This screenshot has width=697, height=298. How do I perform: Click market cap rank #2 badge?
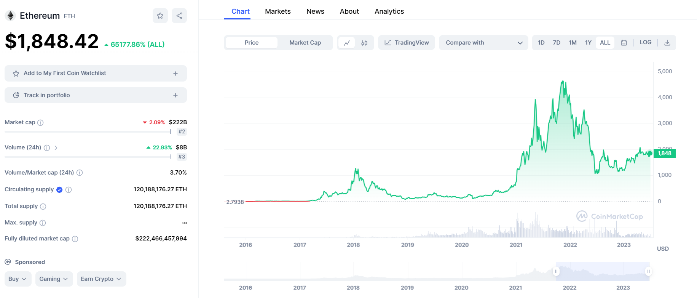point(182,131)
